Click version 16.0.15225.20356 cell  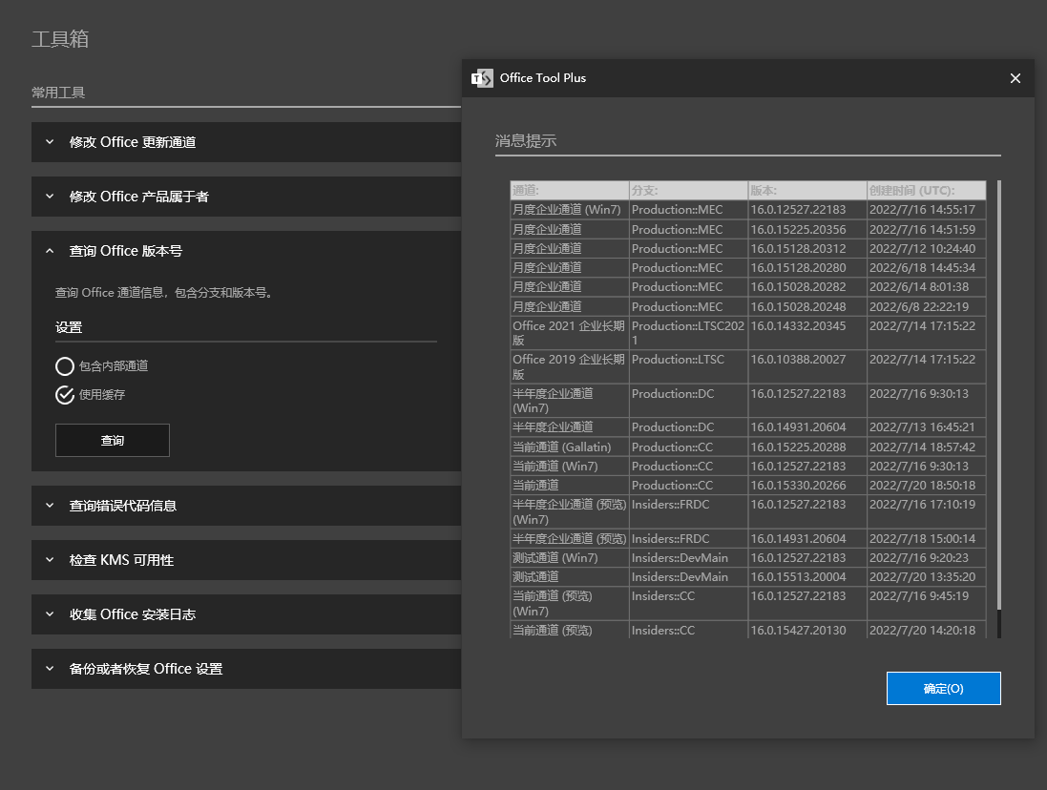tap(807, 230)
